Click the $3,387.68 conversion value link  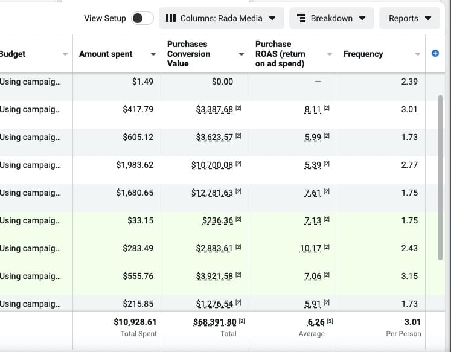[214, 109]
